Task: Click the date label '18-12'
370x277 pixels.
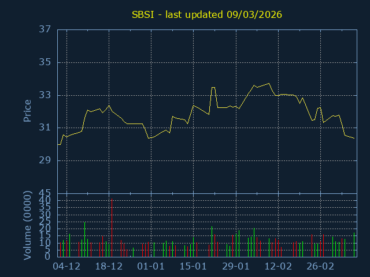Action: click(109, 267)
